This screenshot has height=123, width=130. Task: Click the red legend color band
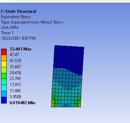coord(4,52)
